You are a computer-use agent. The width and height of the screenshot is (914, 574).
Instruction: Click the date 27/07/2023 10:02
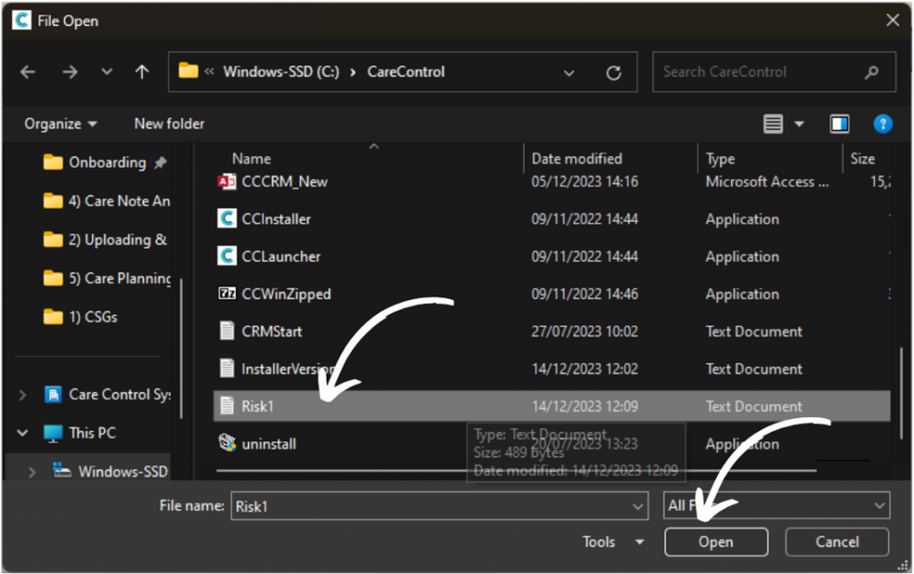pos(585,331)
